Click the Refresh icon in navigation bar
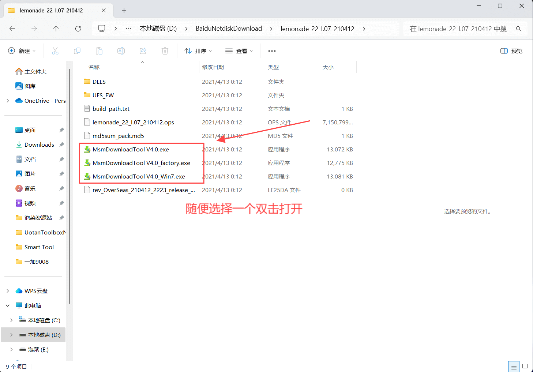The image size is (533, 372). 78,29
